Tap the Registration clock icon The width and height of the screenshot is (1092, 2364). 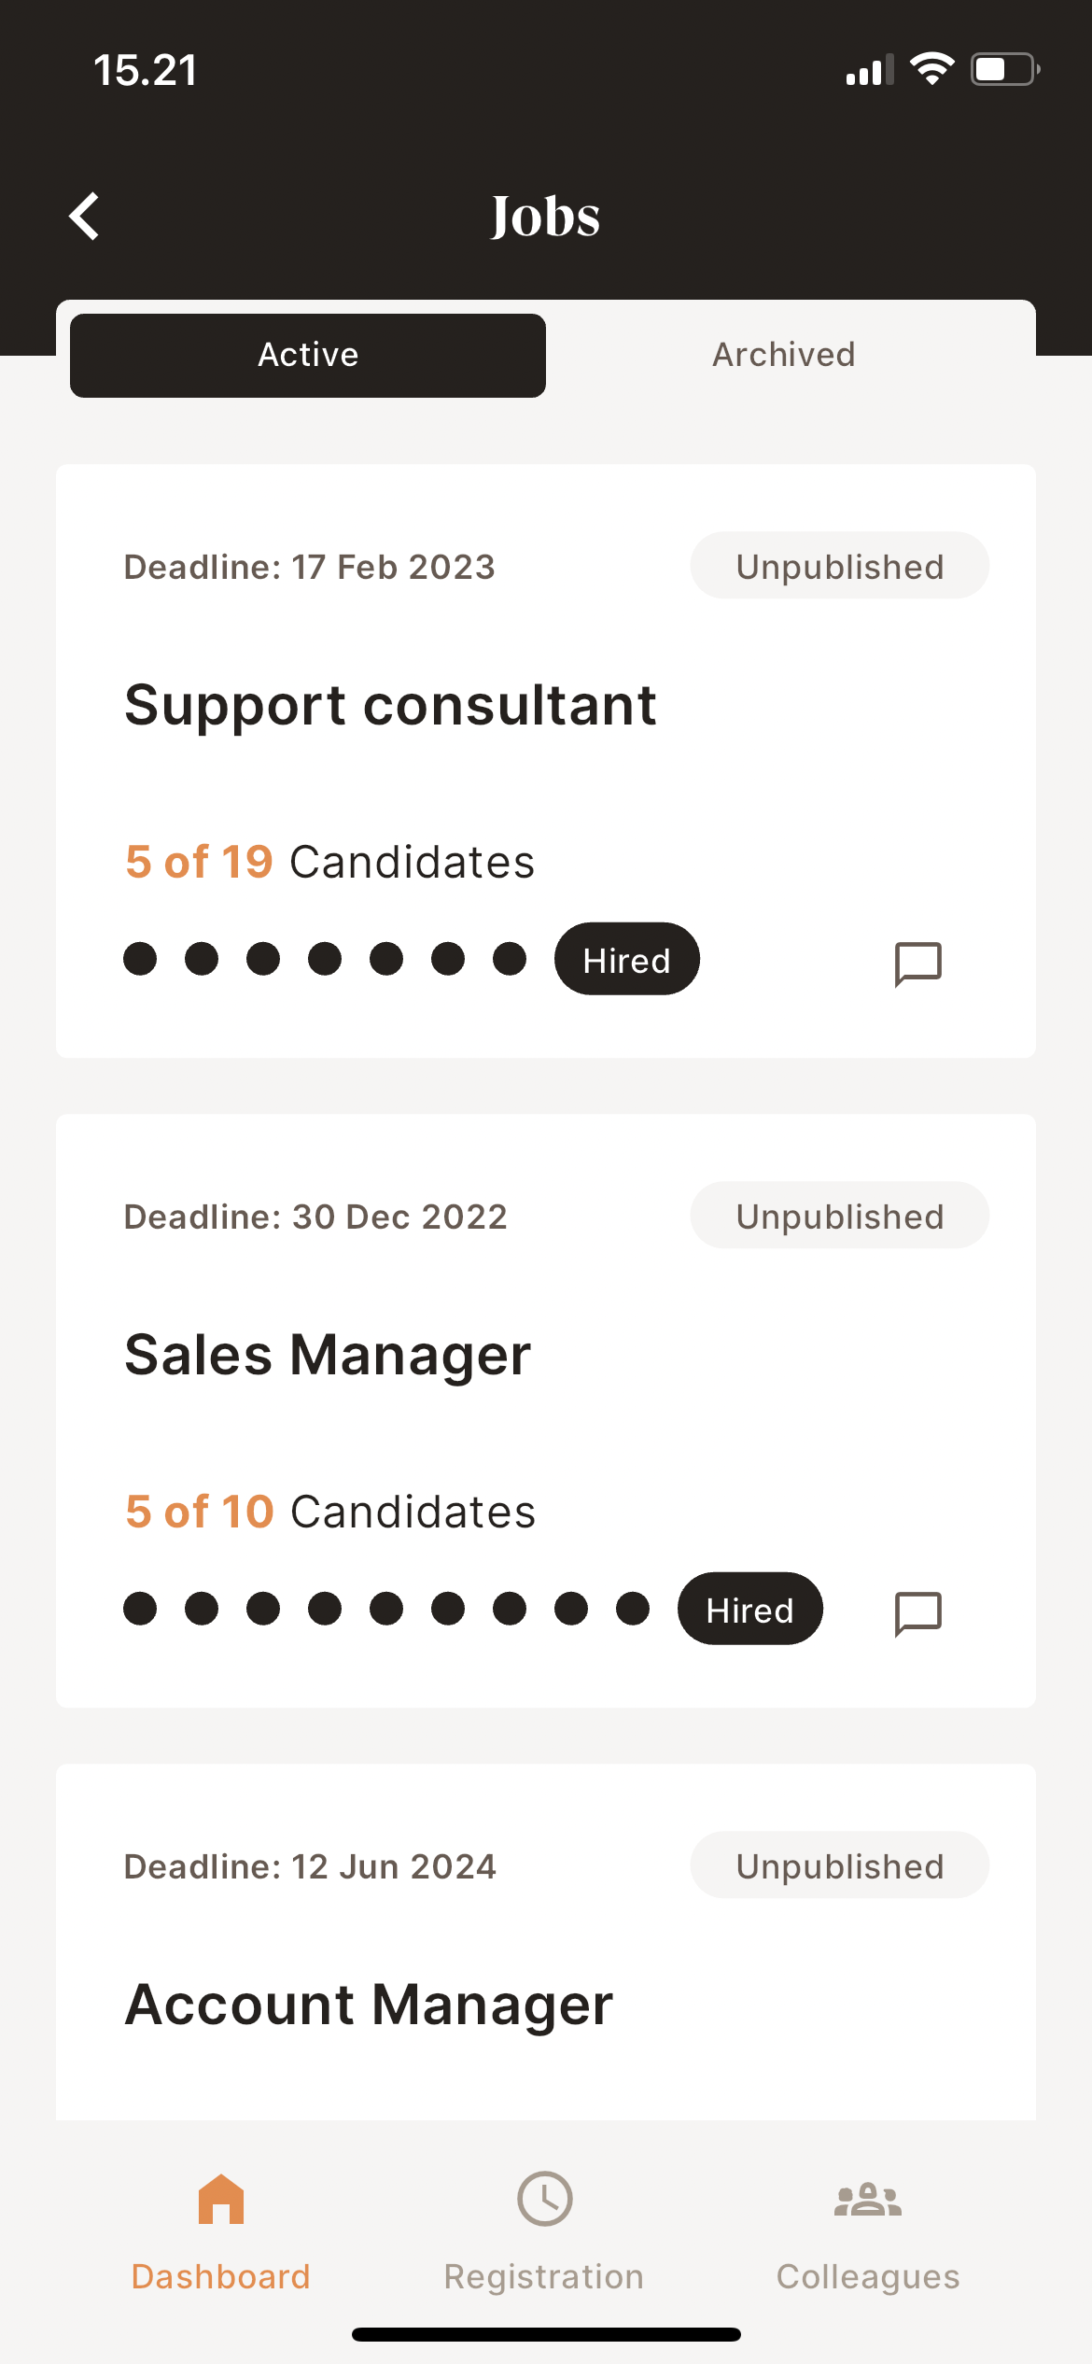click(x=545, y=2200)
